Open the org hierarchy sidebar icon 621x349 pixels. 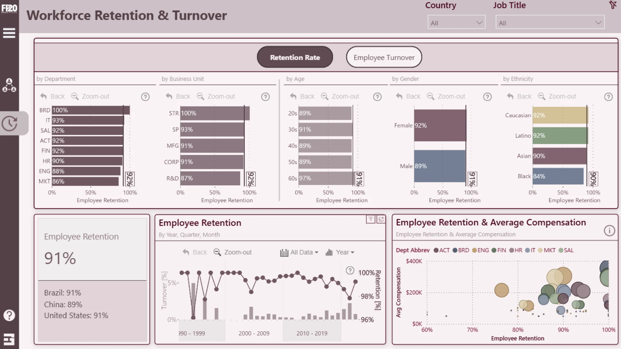pyautogui.click(x=9, y=85)
